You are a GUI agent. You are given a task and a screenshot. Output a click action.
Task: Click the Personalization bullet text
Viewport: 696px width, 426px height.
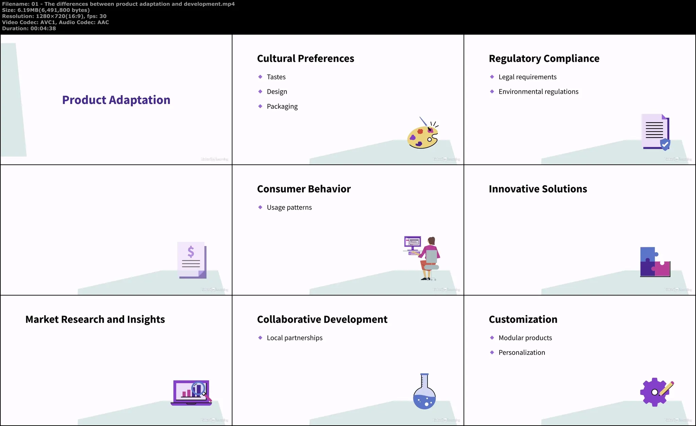click(x=522, y=353)
